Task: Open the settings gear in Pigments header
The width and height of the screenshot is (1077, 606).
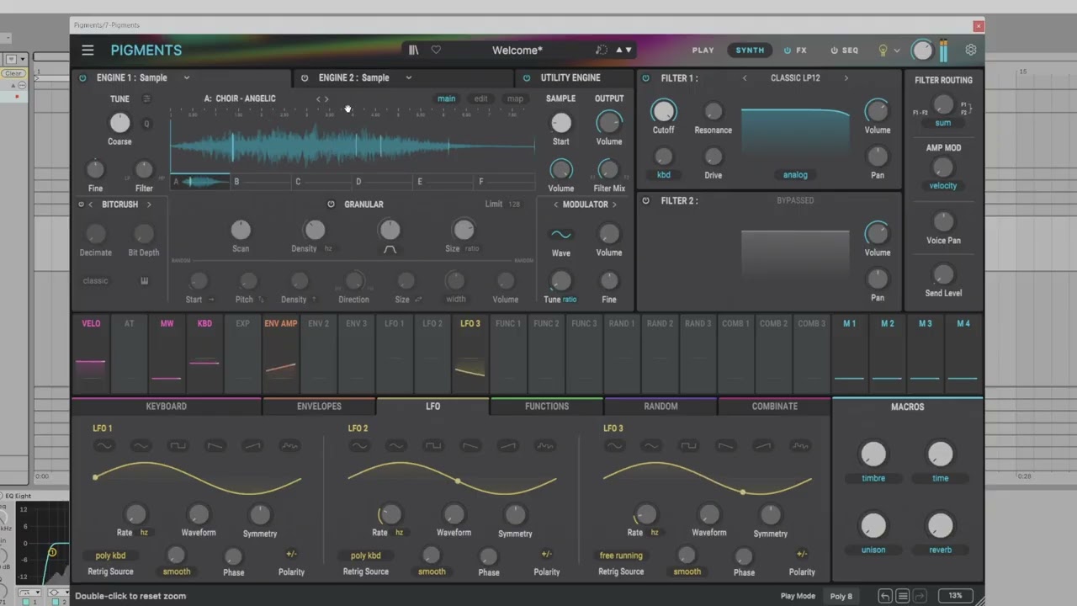Action: tap(971, 50)
